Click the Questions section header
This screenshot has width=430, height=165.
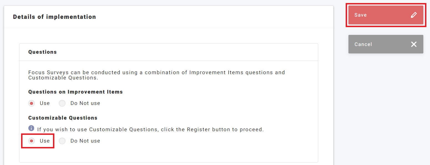pos(42,52)
